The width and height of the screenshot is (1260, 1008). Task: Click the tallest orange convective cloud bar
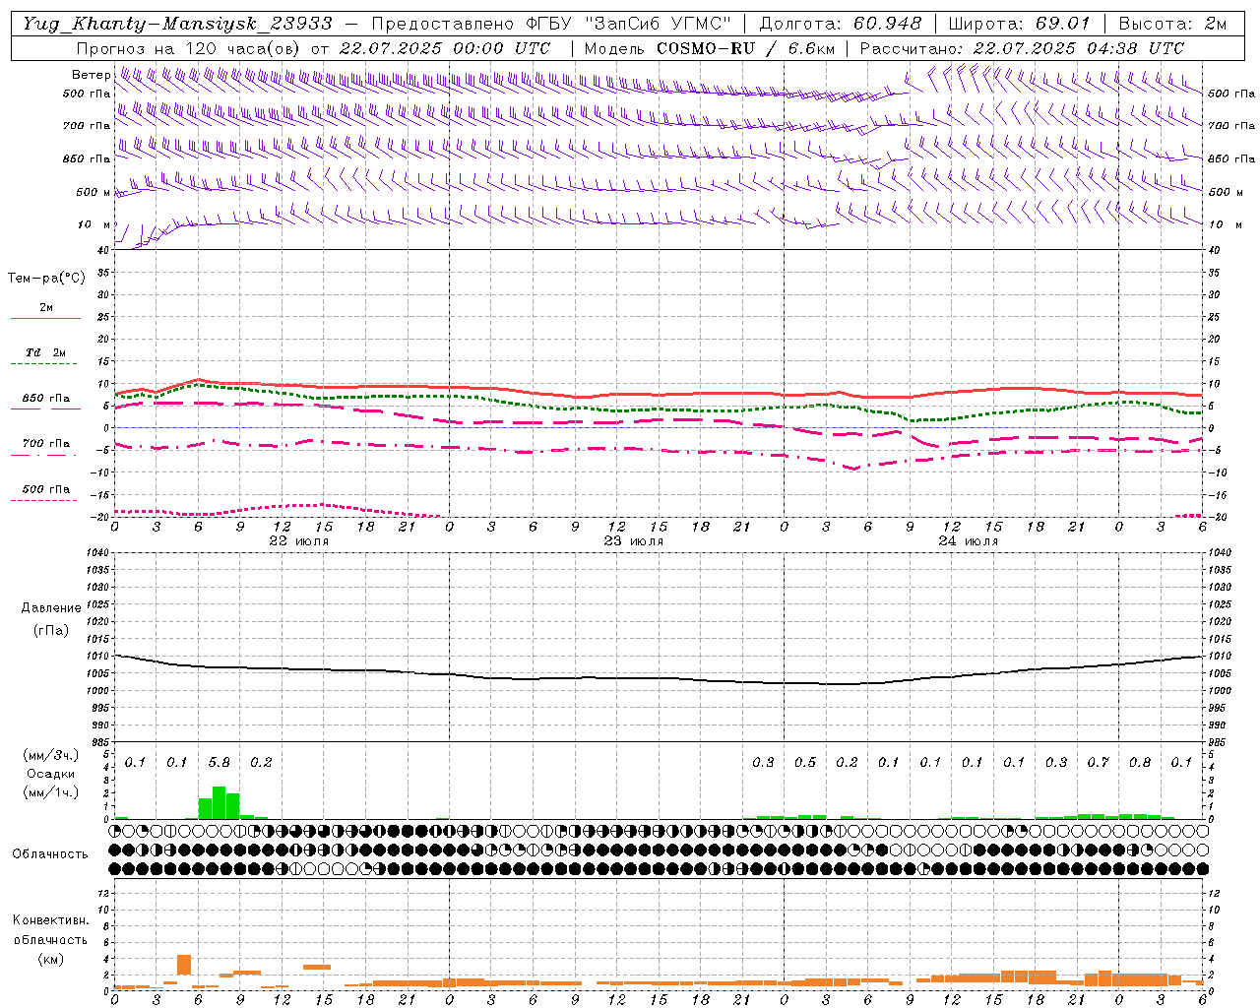click(x=184, y=965)
